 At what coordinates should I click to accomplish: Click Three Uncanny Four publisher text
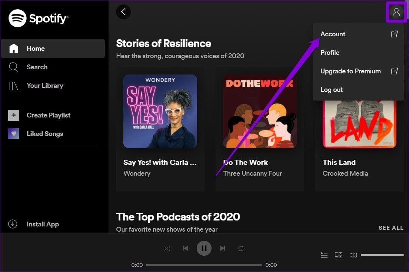pos(253,173)
